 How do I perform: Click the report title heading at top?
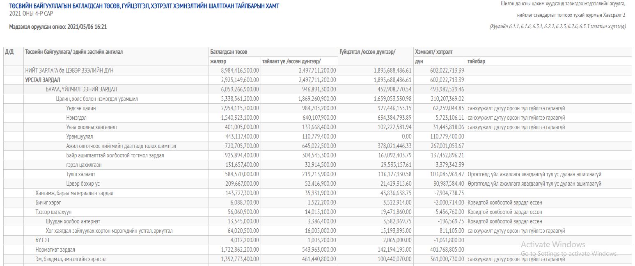coord(144,6)
